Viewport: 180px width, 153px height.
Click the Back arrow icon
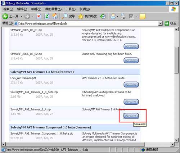pyautogui.click(x=5, y=16)
